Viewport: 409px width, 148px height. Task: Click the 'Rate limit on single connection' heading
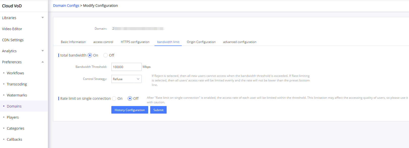click(x=85, y=98)
